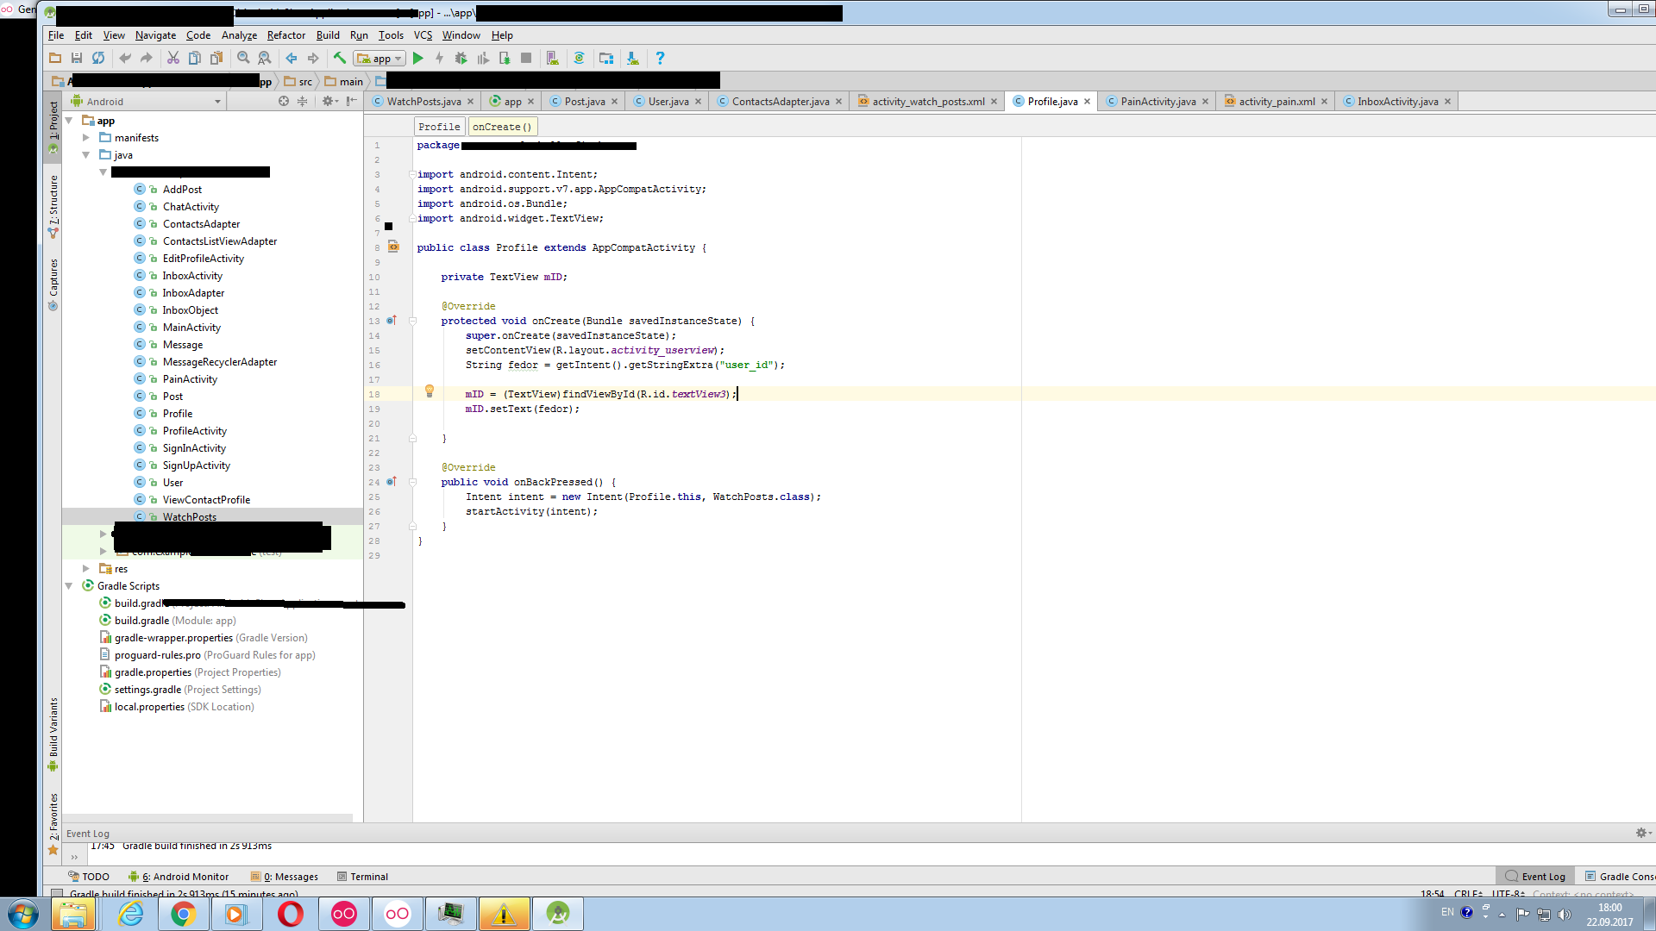Image resolution: width=1656 pixels, height=931 pixels.
Task: Open the Android Monitor tool window
Action: coord(179,877)
